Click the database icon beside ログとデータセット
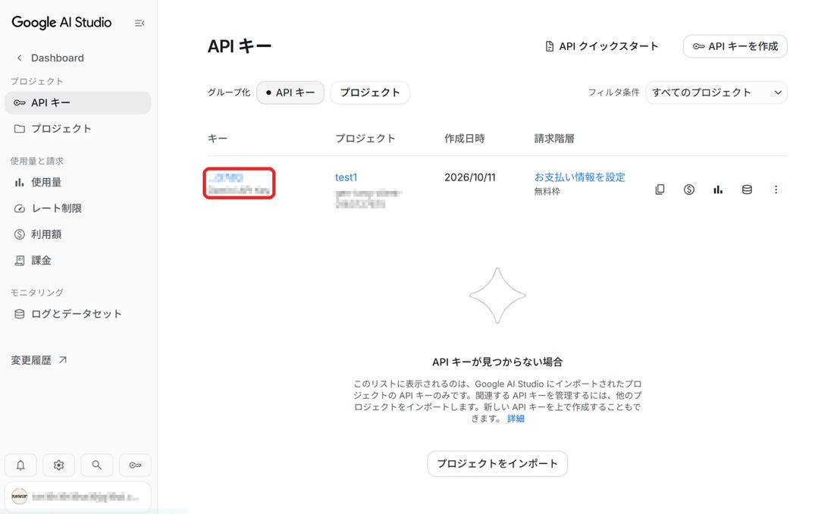This screenshot has height=514, width=834. pyautogui.click(x=20, y=314)
